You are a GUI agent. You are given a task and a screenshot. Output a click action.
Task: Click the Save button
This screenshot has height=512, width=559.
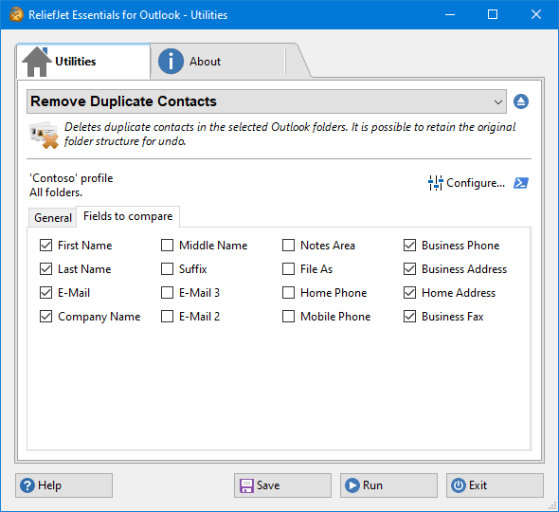point(282,485)
